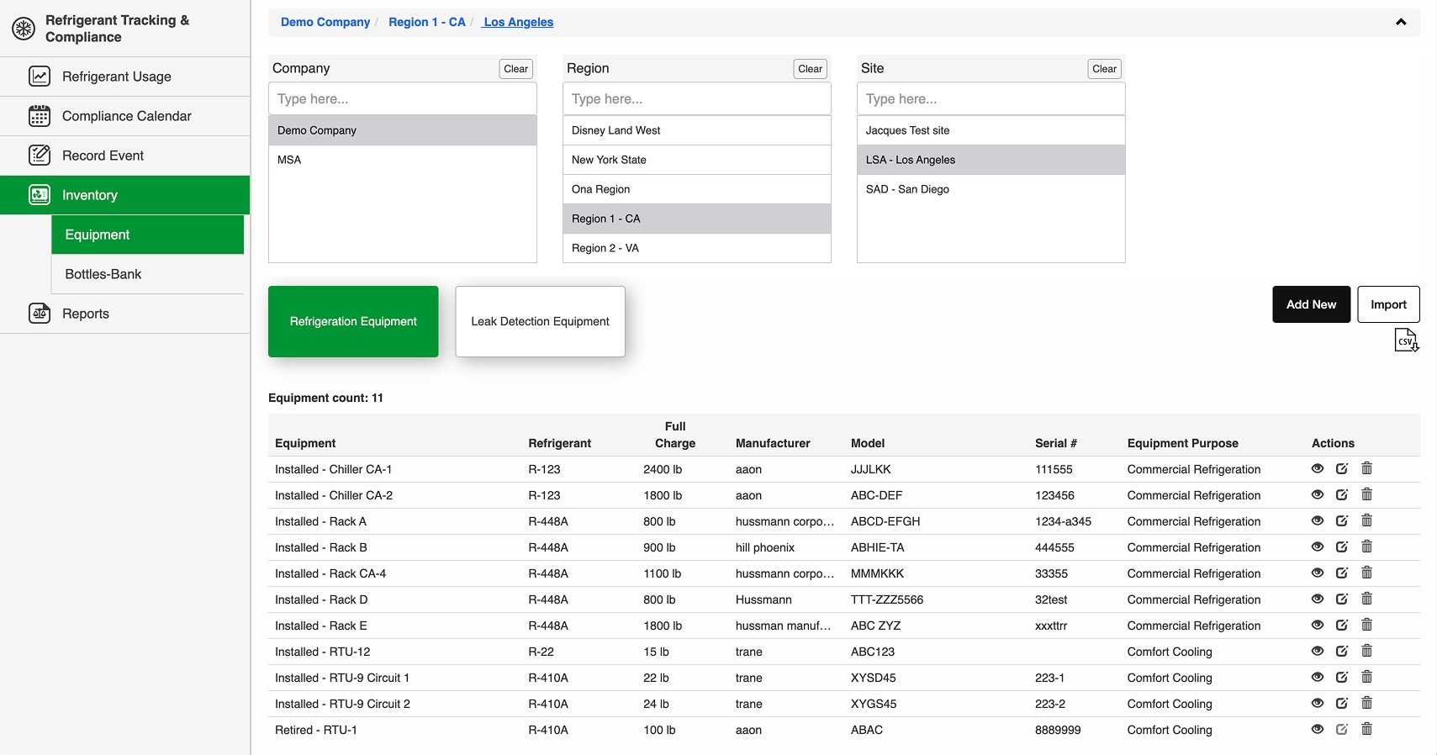View Rack D details
The image size is (1437, 755).
pos(1318,599)
